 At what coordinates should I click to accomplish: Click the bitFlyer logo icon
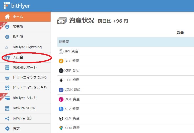point(7,6)
